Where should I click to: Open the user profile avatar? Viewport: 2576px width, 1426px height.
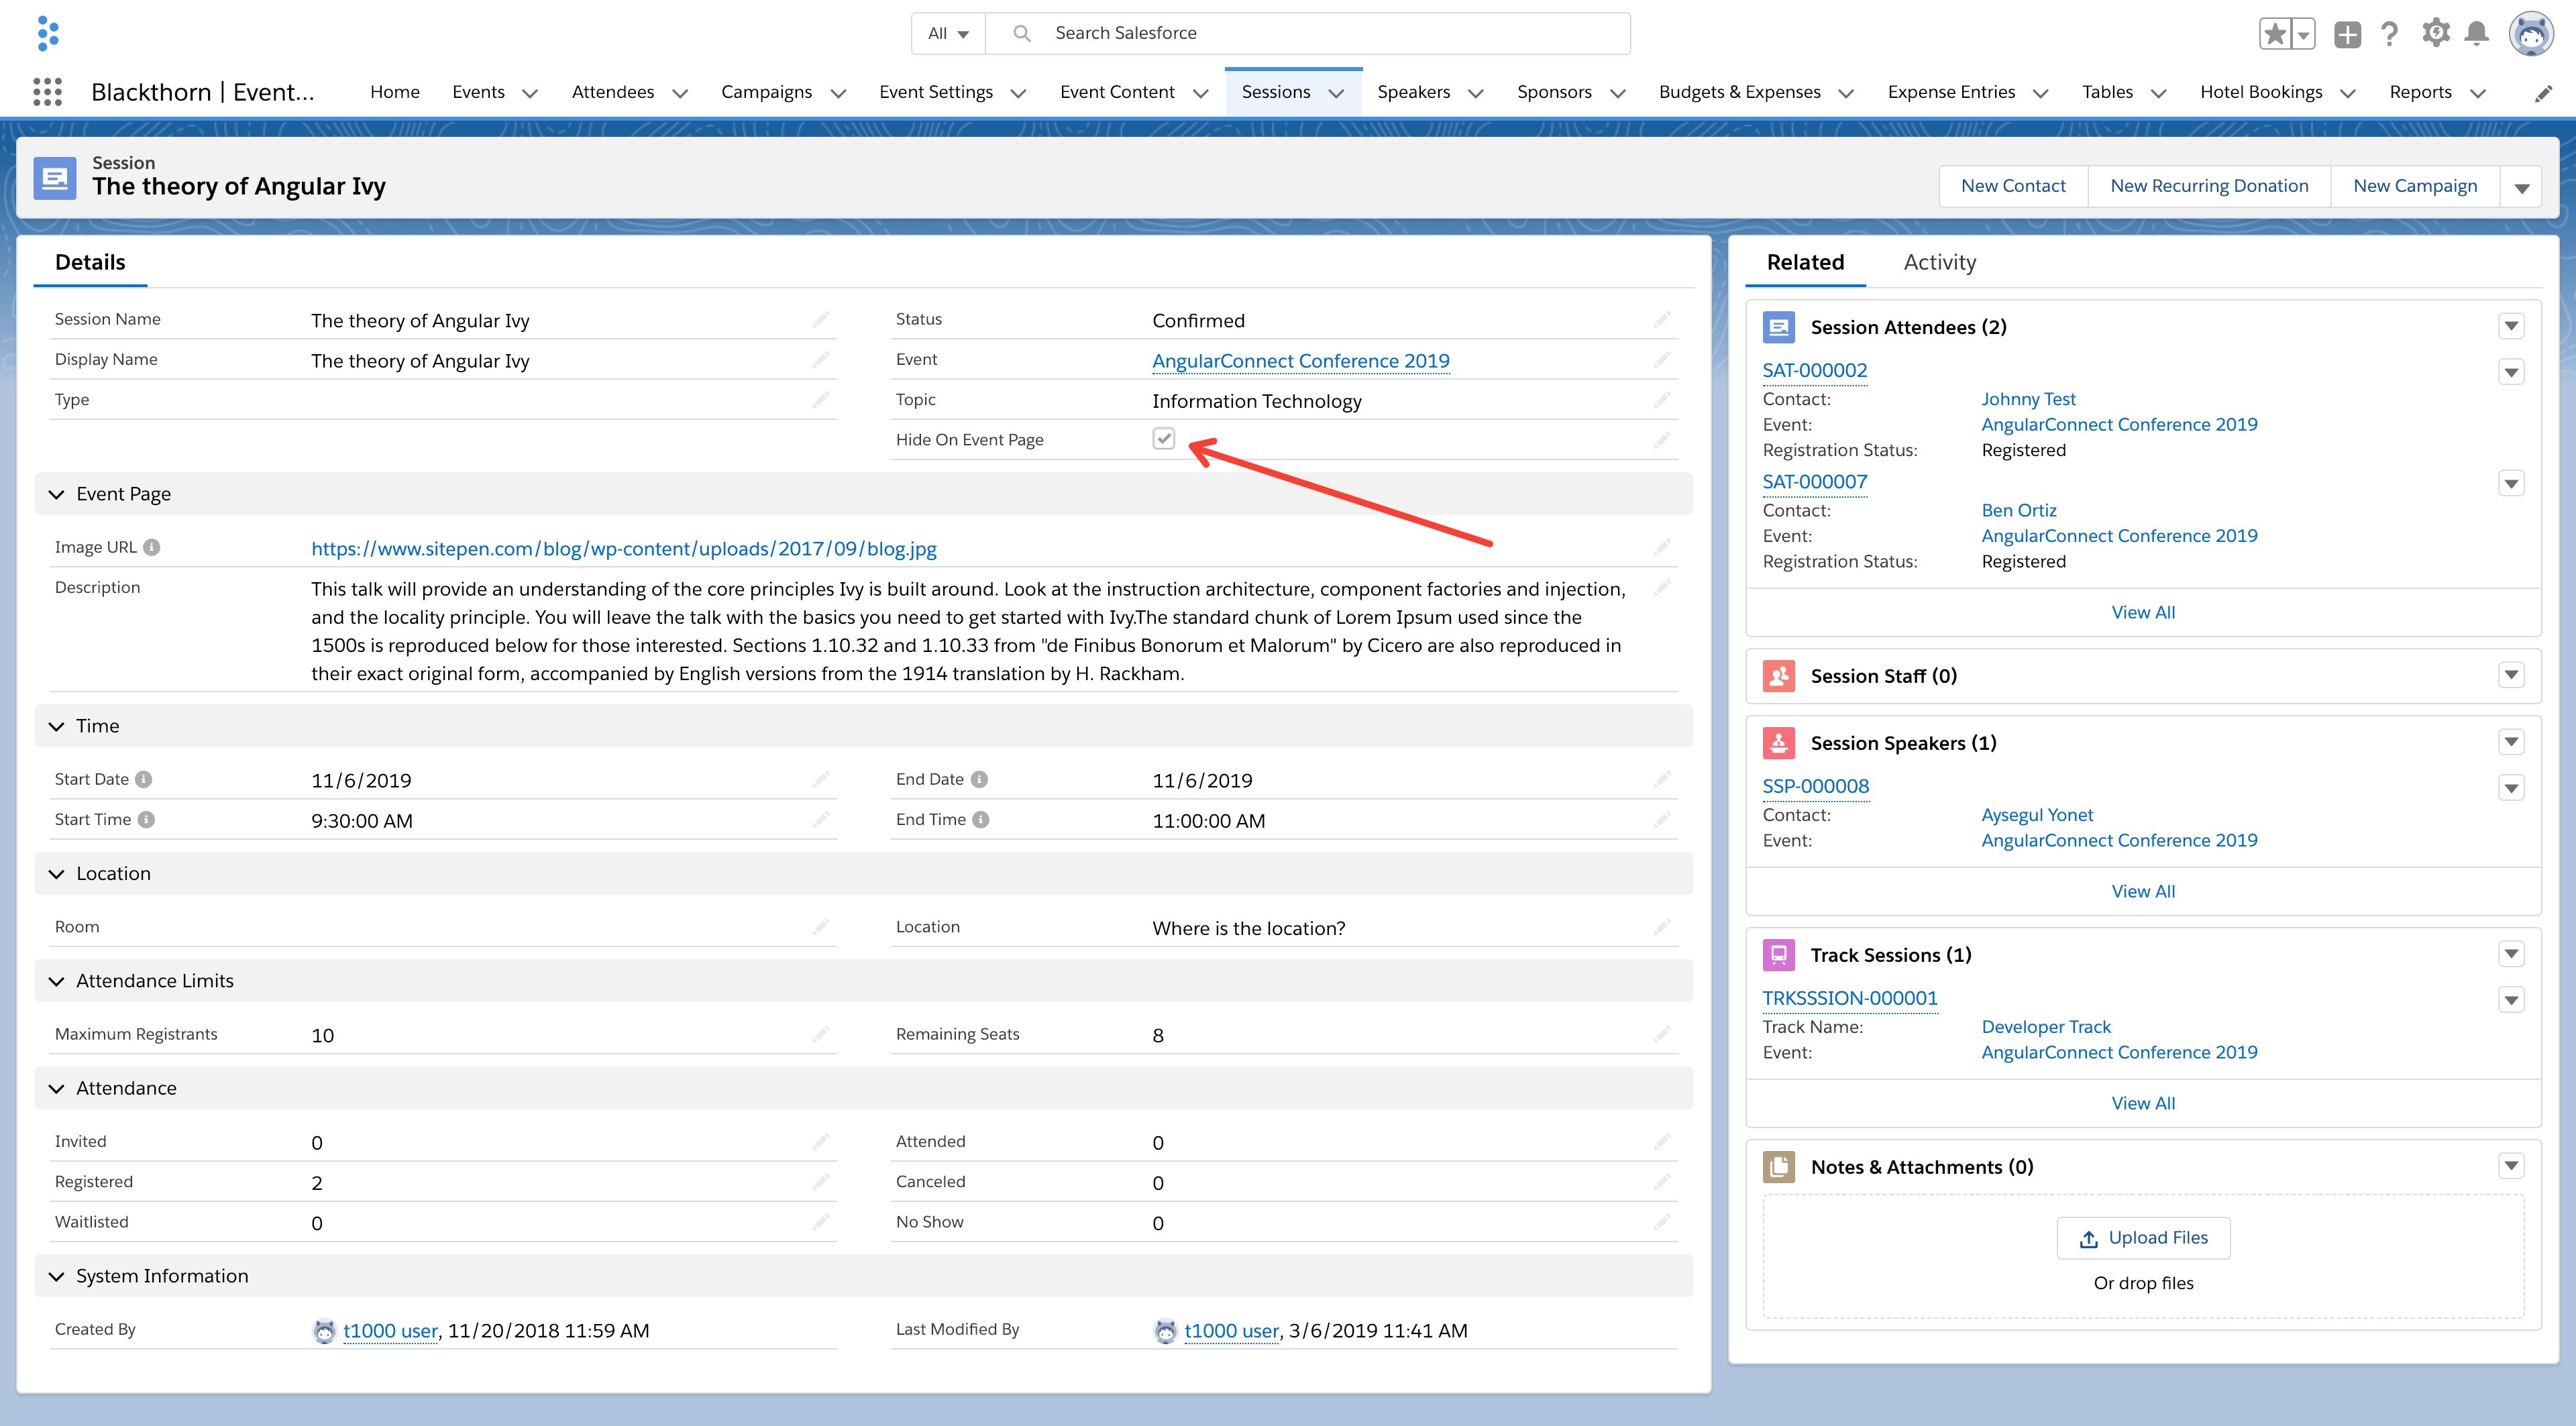pos(2531,34)
